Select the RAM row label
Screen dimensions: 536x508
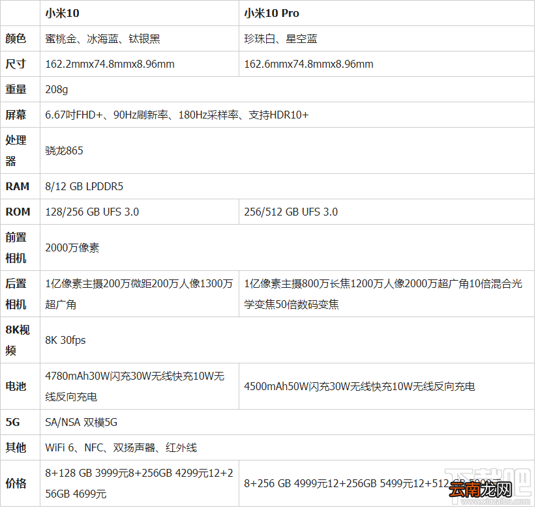[x=18, y=186]
